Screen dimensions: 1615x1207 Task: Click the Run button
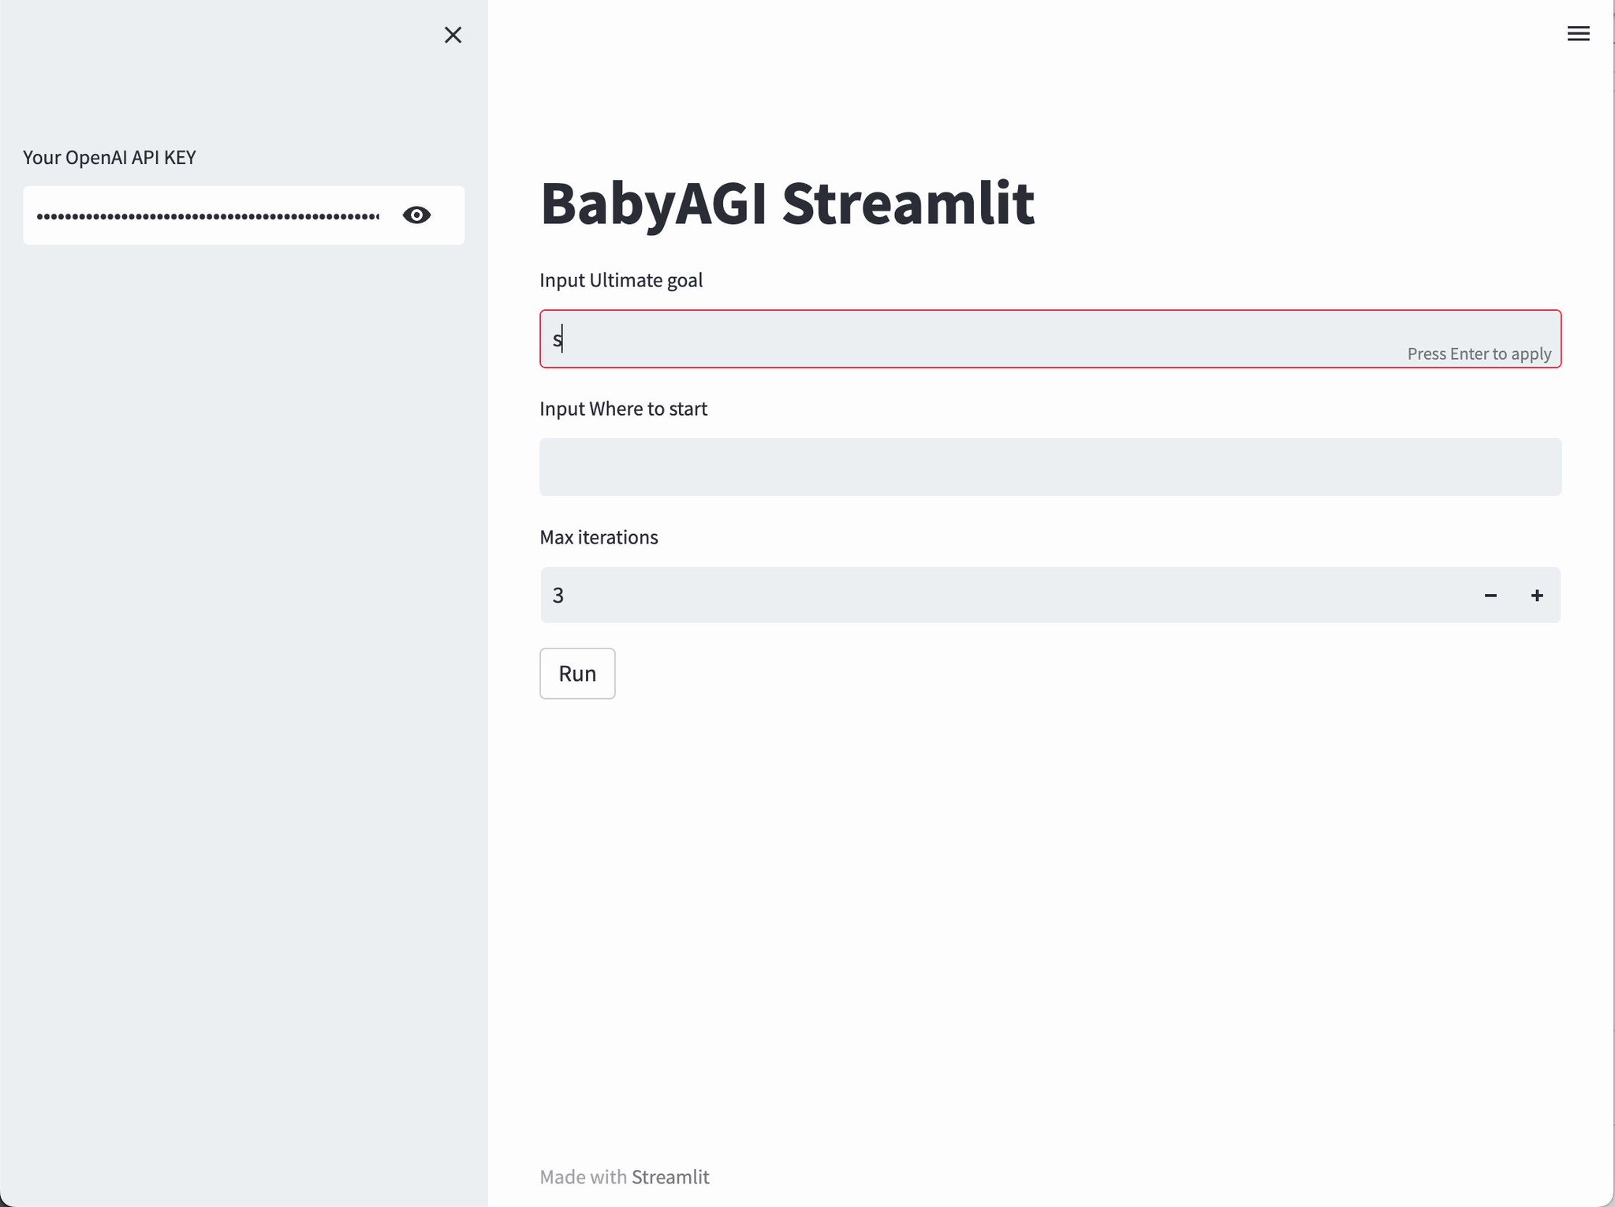577,673
